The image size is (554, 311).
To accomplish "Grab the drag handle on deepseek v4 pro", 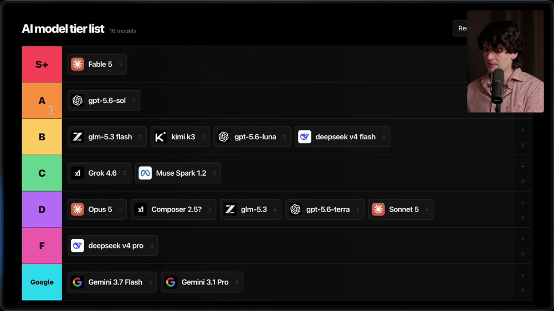I will pyautogui.click(x=152, y=245).
